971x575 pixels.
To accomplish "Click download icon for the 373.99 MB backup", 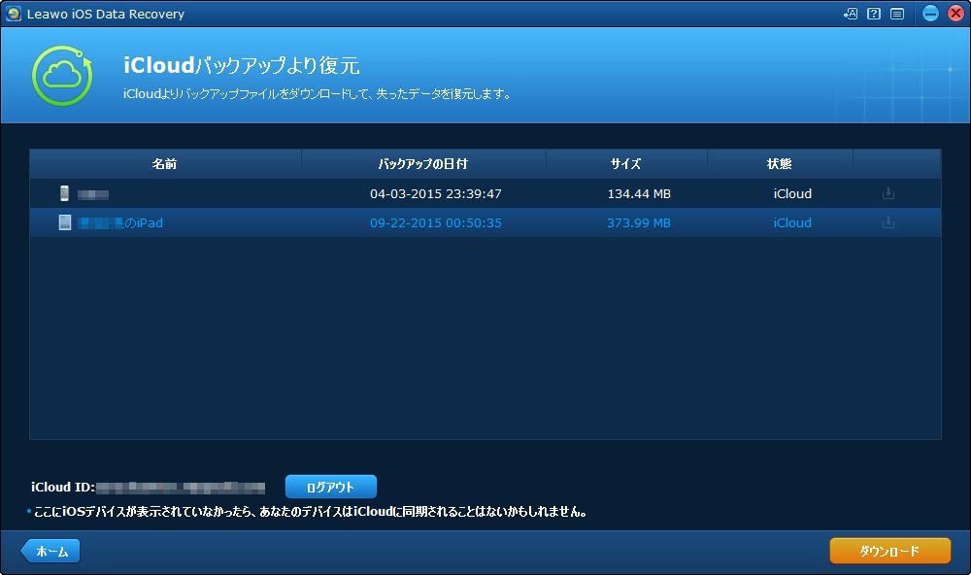I will coord(888,222).
